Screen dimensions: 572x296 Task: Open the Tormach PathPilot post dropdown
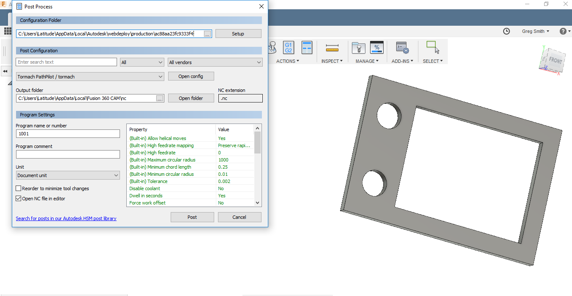[90, 77]
